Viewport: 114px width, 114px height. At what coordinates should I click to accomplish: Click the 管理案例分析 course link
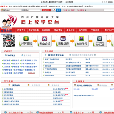pyautogui.click(x=30, y=70)
